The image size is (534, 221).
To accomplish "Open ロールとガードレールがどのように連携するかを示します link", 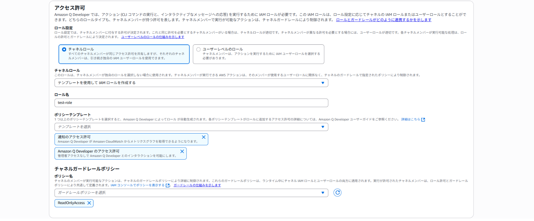I will pos(383,20).
